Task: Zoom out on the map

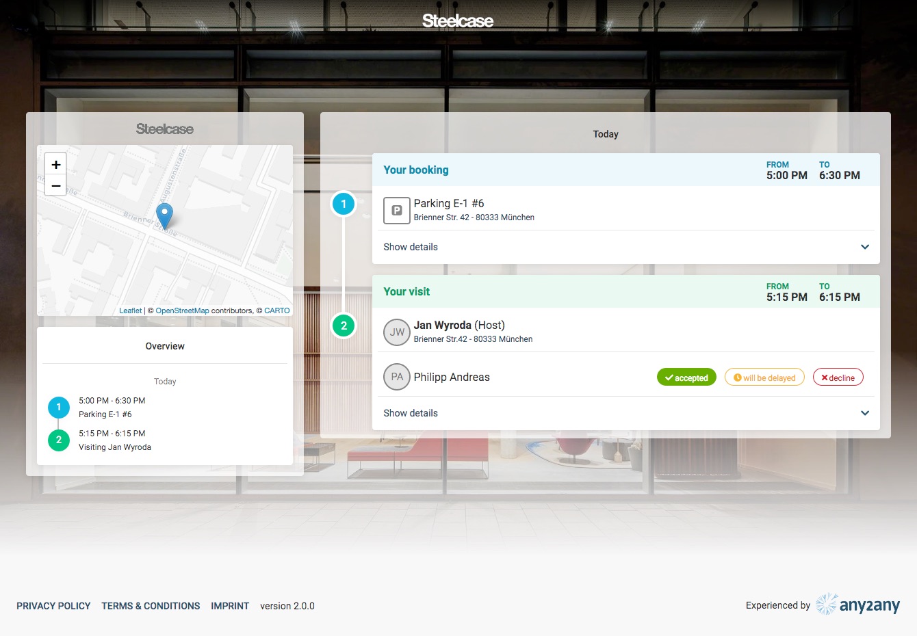Action: [x=56, y=186]
